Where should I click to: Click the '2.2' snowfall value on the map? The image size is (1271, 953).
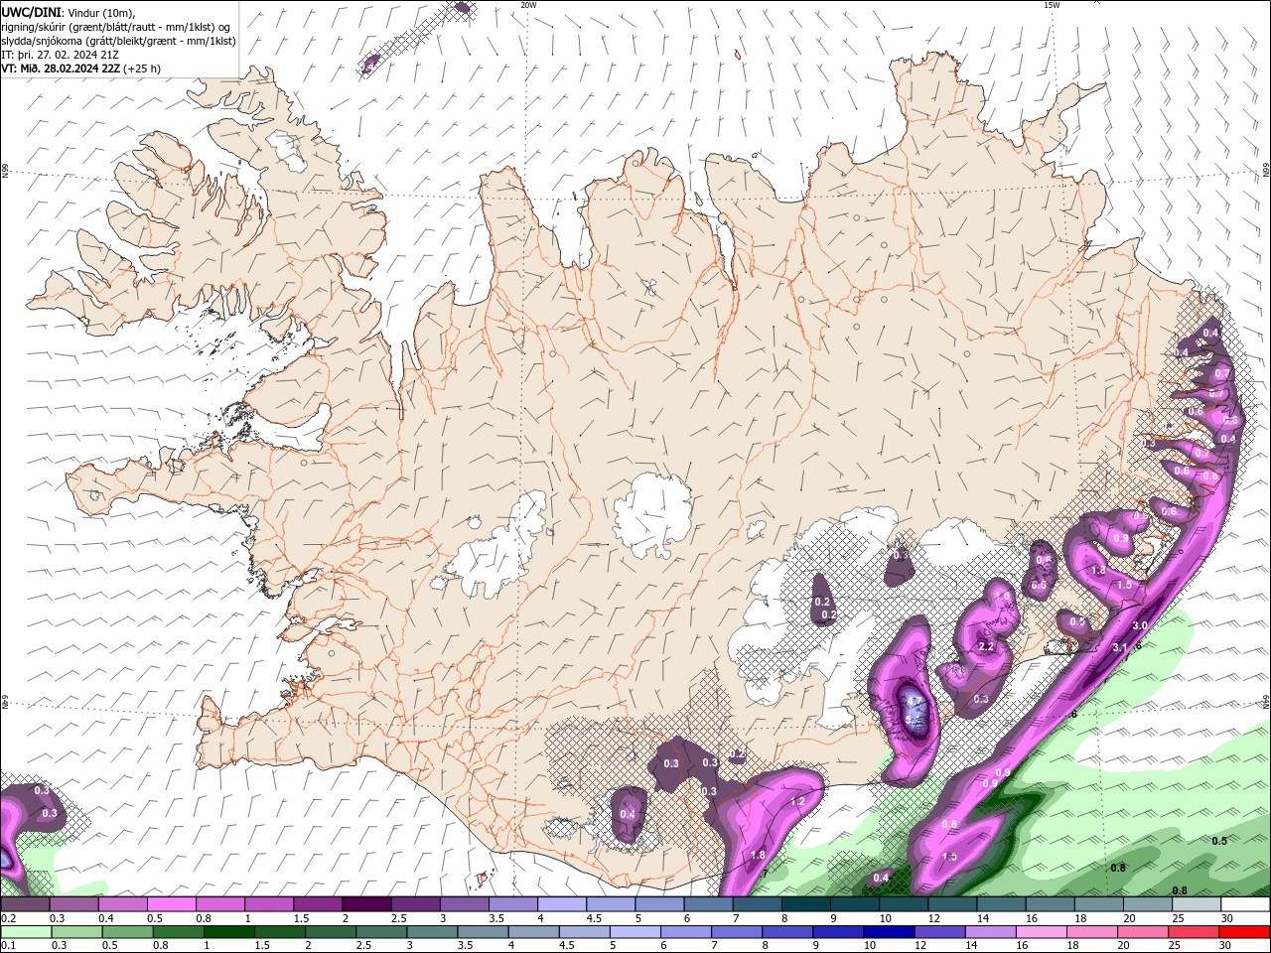[x=986, y=646]
